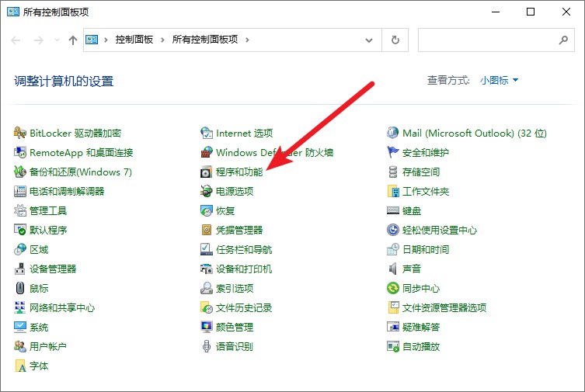
Task: Click the 同步中心 green icon
Action: [x=393, y=288]
